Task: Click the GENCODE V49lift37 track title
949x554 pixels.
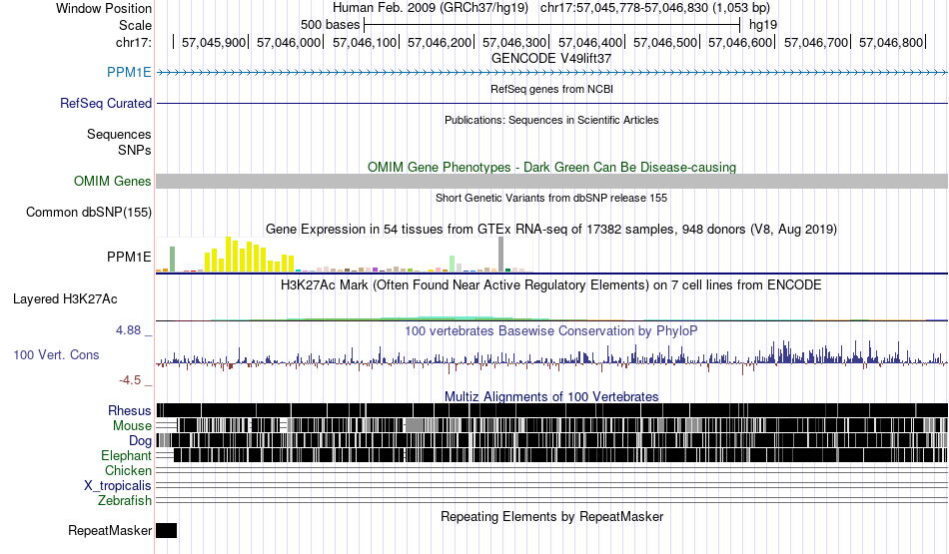Action: coord(551,59)
